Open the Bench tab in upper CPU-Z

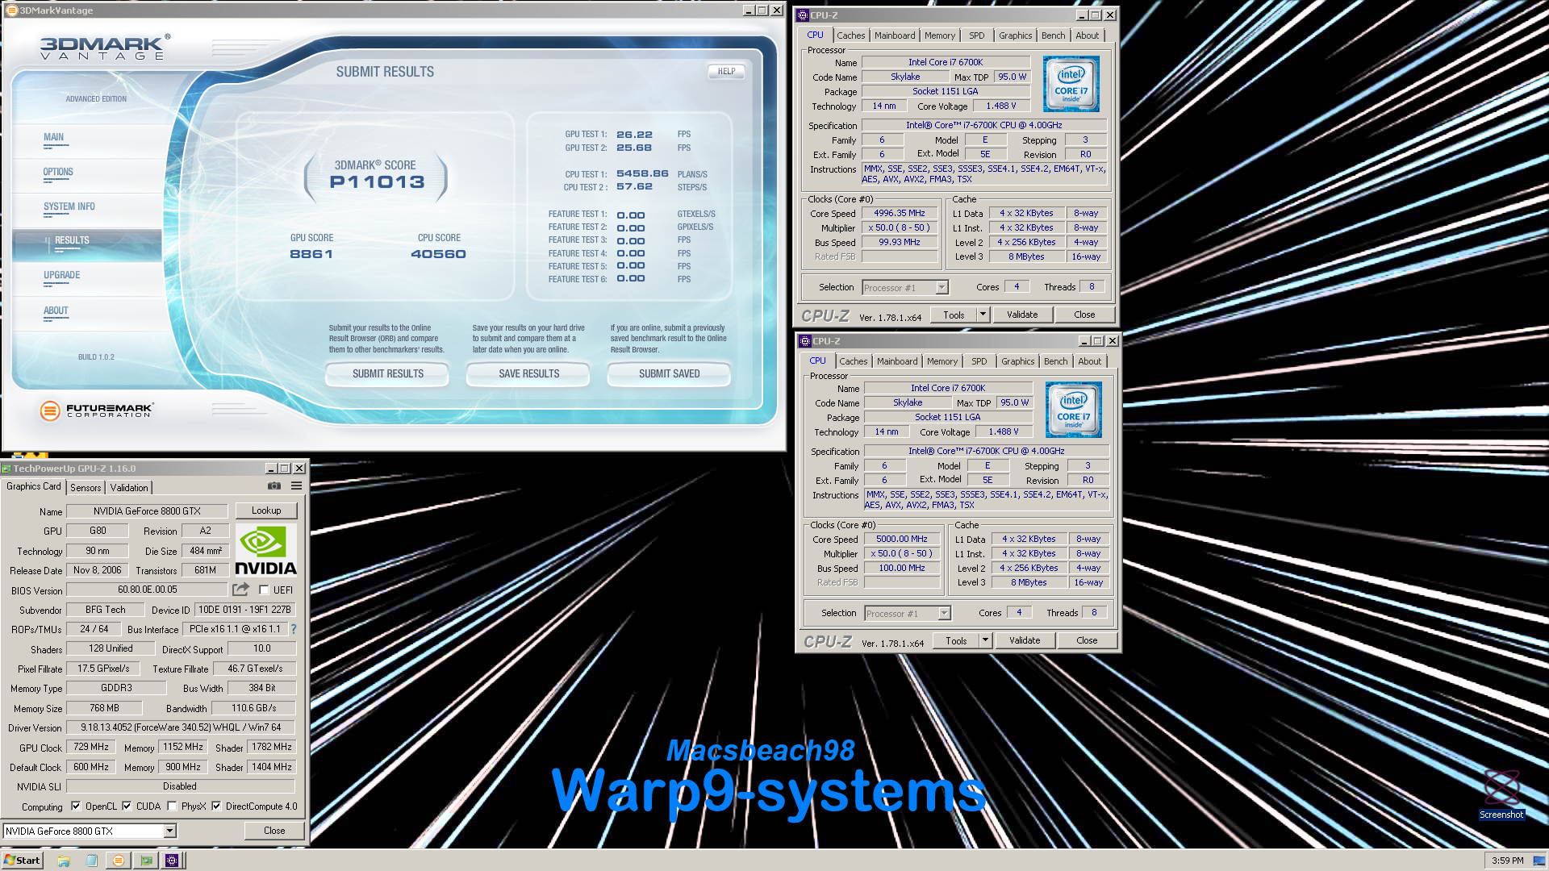[x=1053, y=35]
